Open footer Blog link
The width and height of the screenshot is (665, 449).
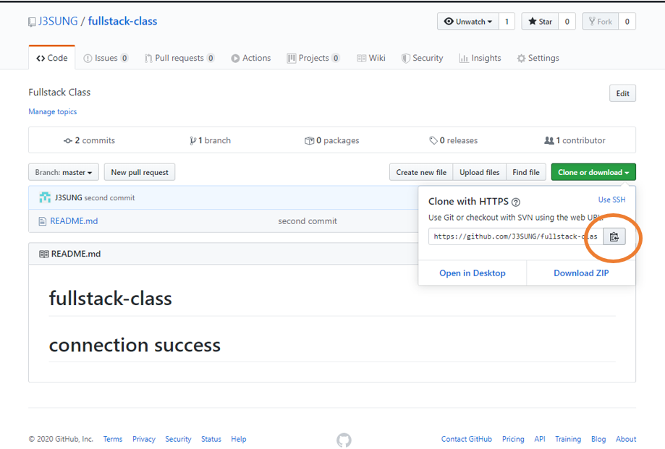pyautogui.click(x=598, y=440)
